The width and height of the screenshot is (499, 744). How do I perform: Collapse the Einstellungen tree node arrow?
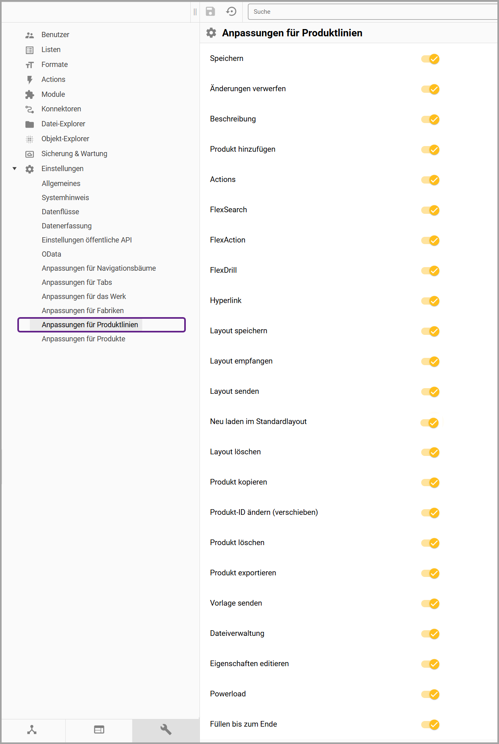(15, 169)
